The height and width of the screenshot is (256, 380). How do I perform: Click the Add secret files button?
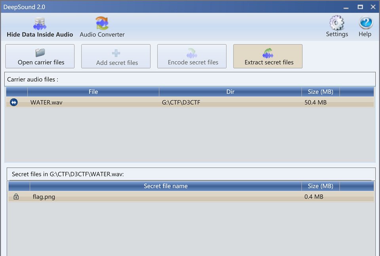click(116, 56)
